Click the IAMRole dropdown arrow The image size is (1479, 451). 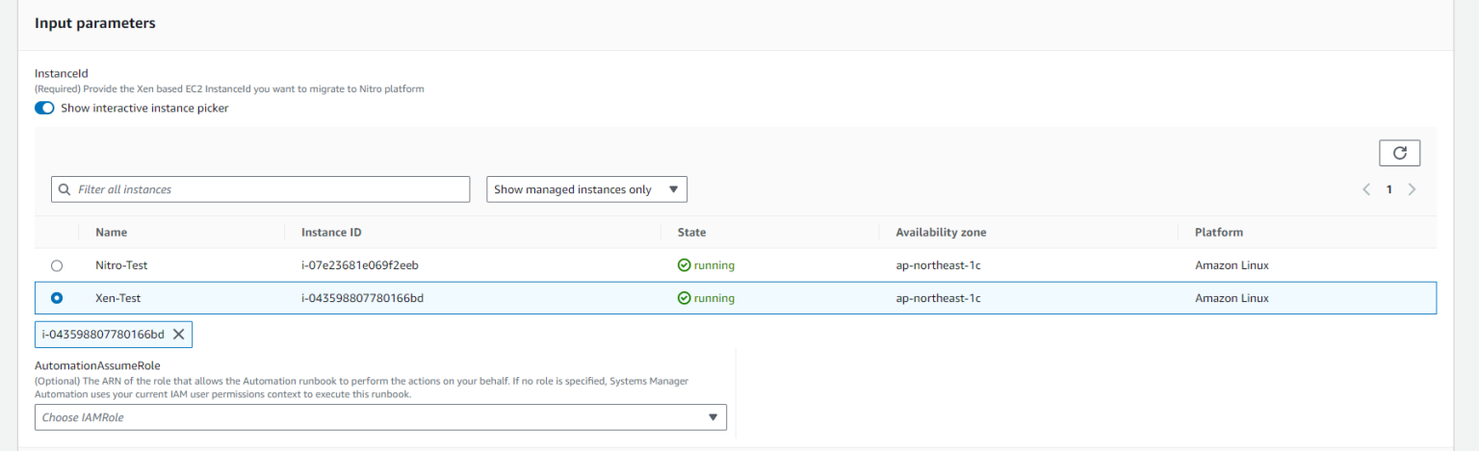[x=713, y=417]
